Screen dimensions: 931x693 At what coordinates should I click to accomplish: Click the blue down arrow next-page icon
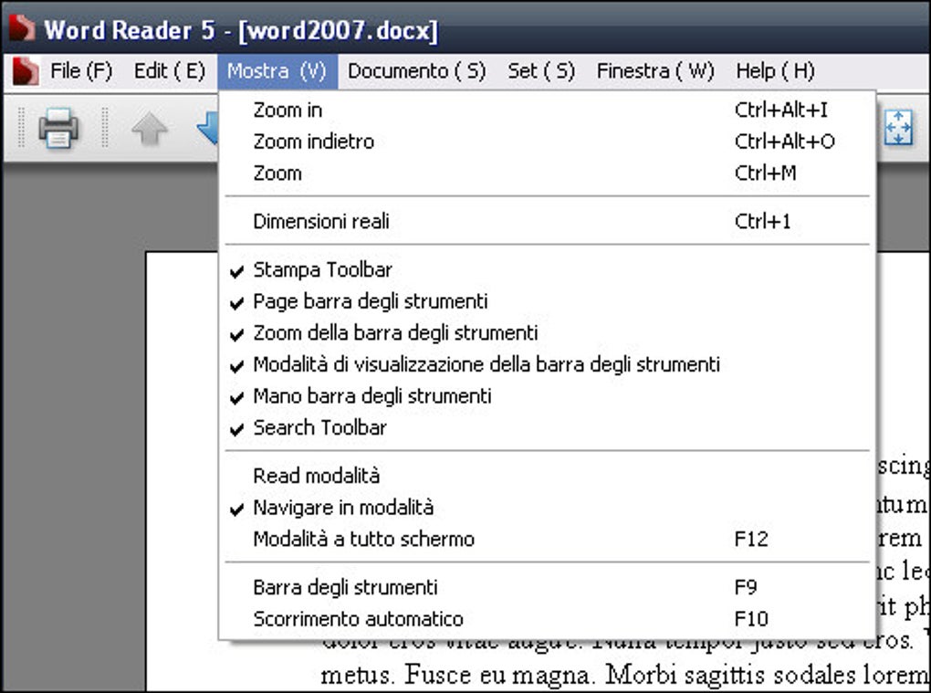click(x=208, y=131)
